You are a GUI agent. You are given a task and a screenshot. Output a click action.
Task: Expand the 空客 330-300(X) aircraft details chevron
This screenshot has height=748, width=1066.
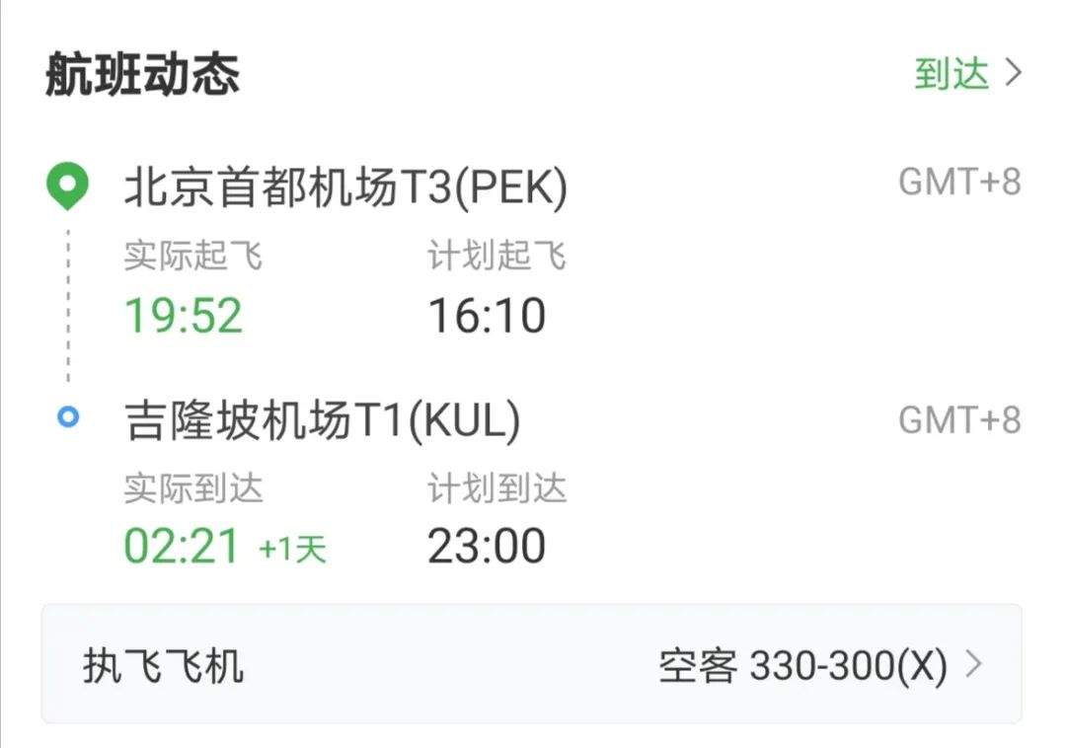972,665
